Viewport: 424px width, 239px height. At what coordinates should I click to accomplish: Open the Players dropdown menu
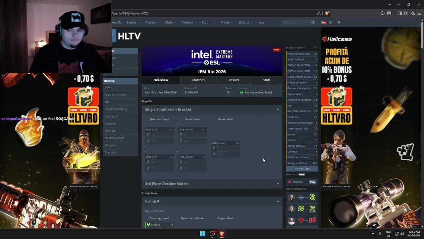(153, 22)
